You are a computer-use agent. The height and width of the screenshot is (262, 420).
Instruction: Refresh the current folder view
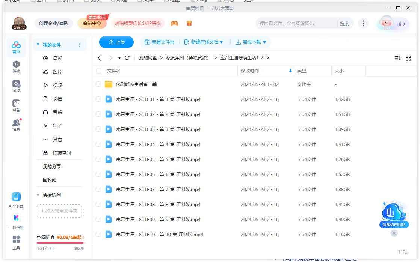pos(127,58)
